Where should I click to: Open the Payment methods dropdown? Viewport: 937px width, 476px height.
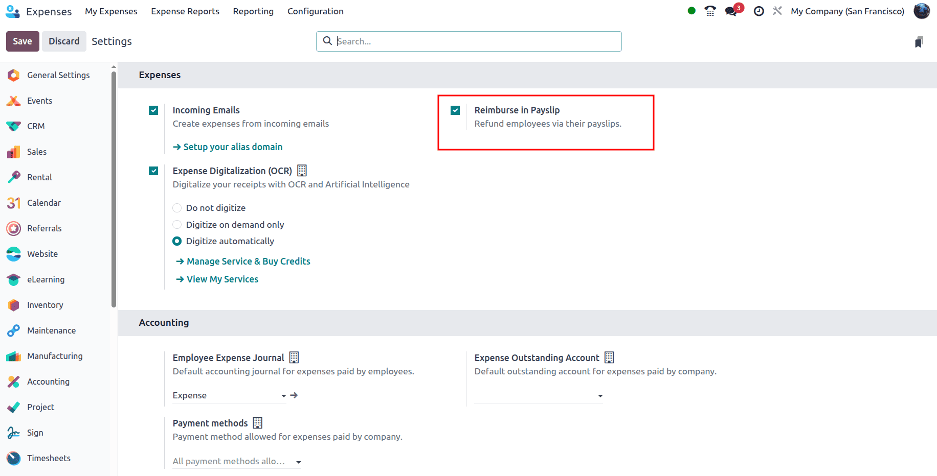coord(298,461)
